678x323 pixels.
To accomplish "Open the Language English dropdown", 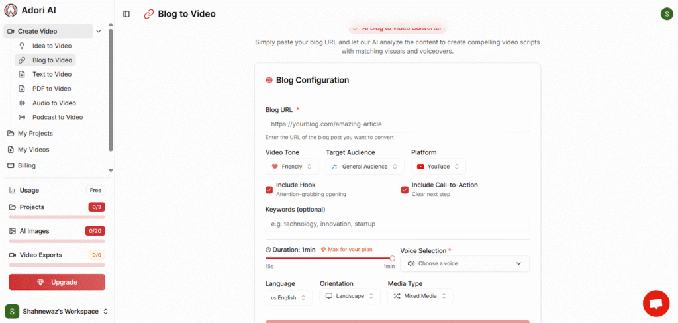I will tap(289, 297).
